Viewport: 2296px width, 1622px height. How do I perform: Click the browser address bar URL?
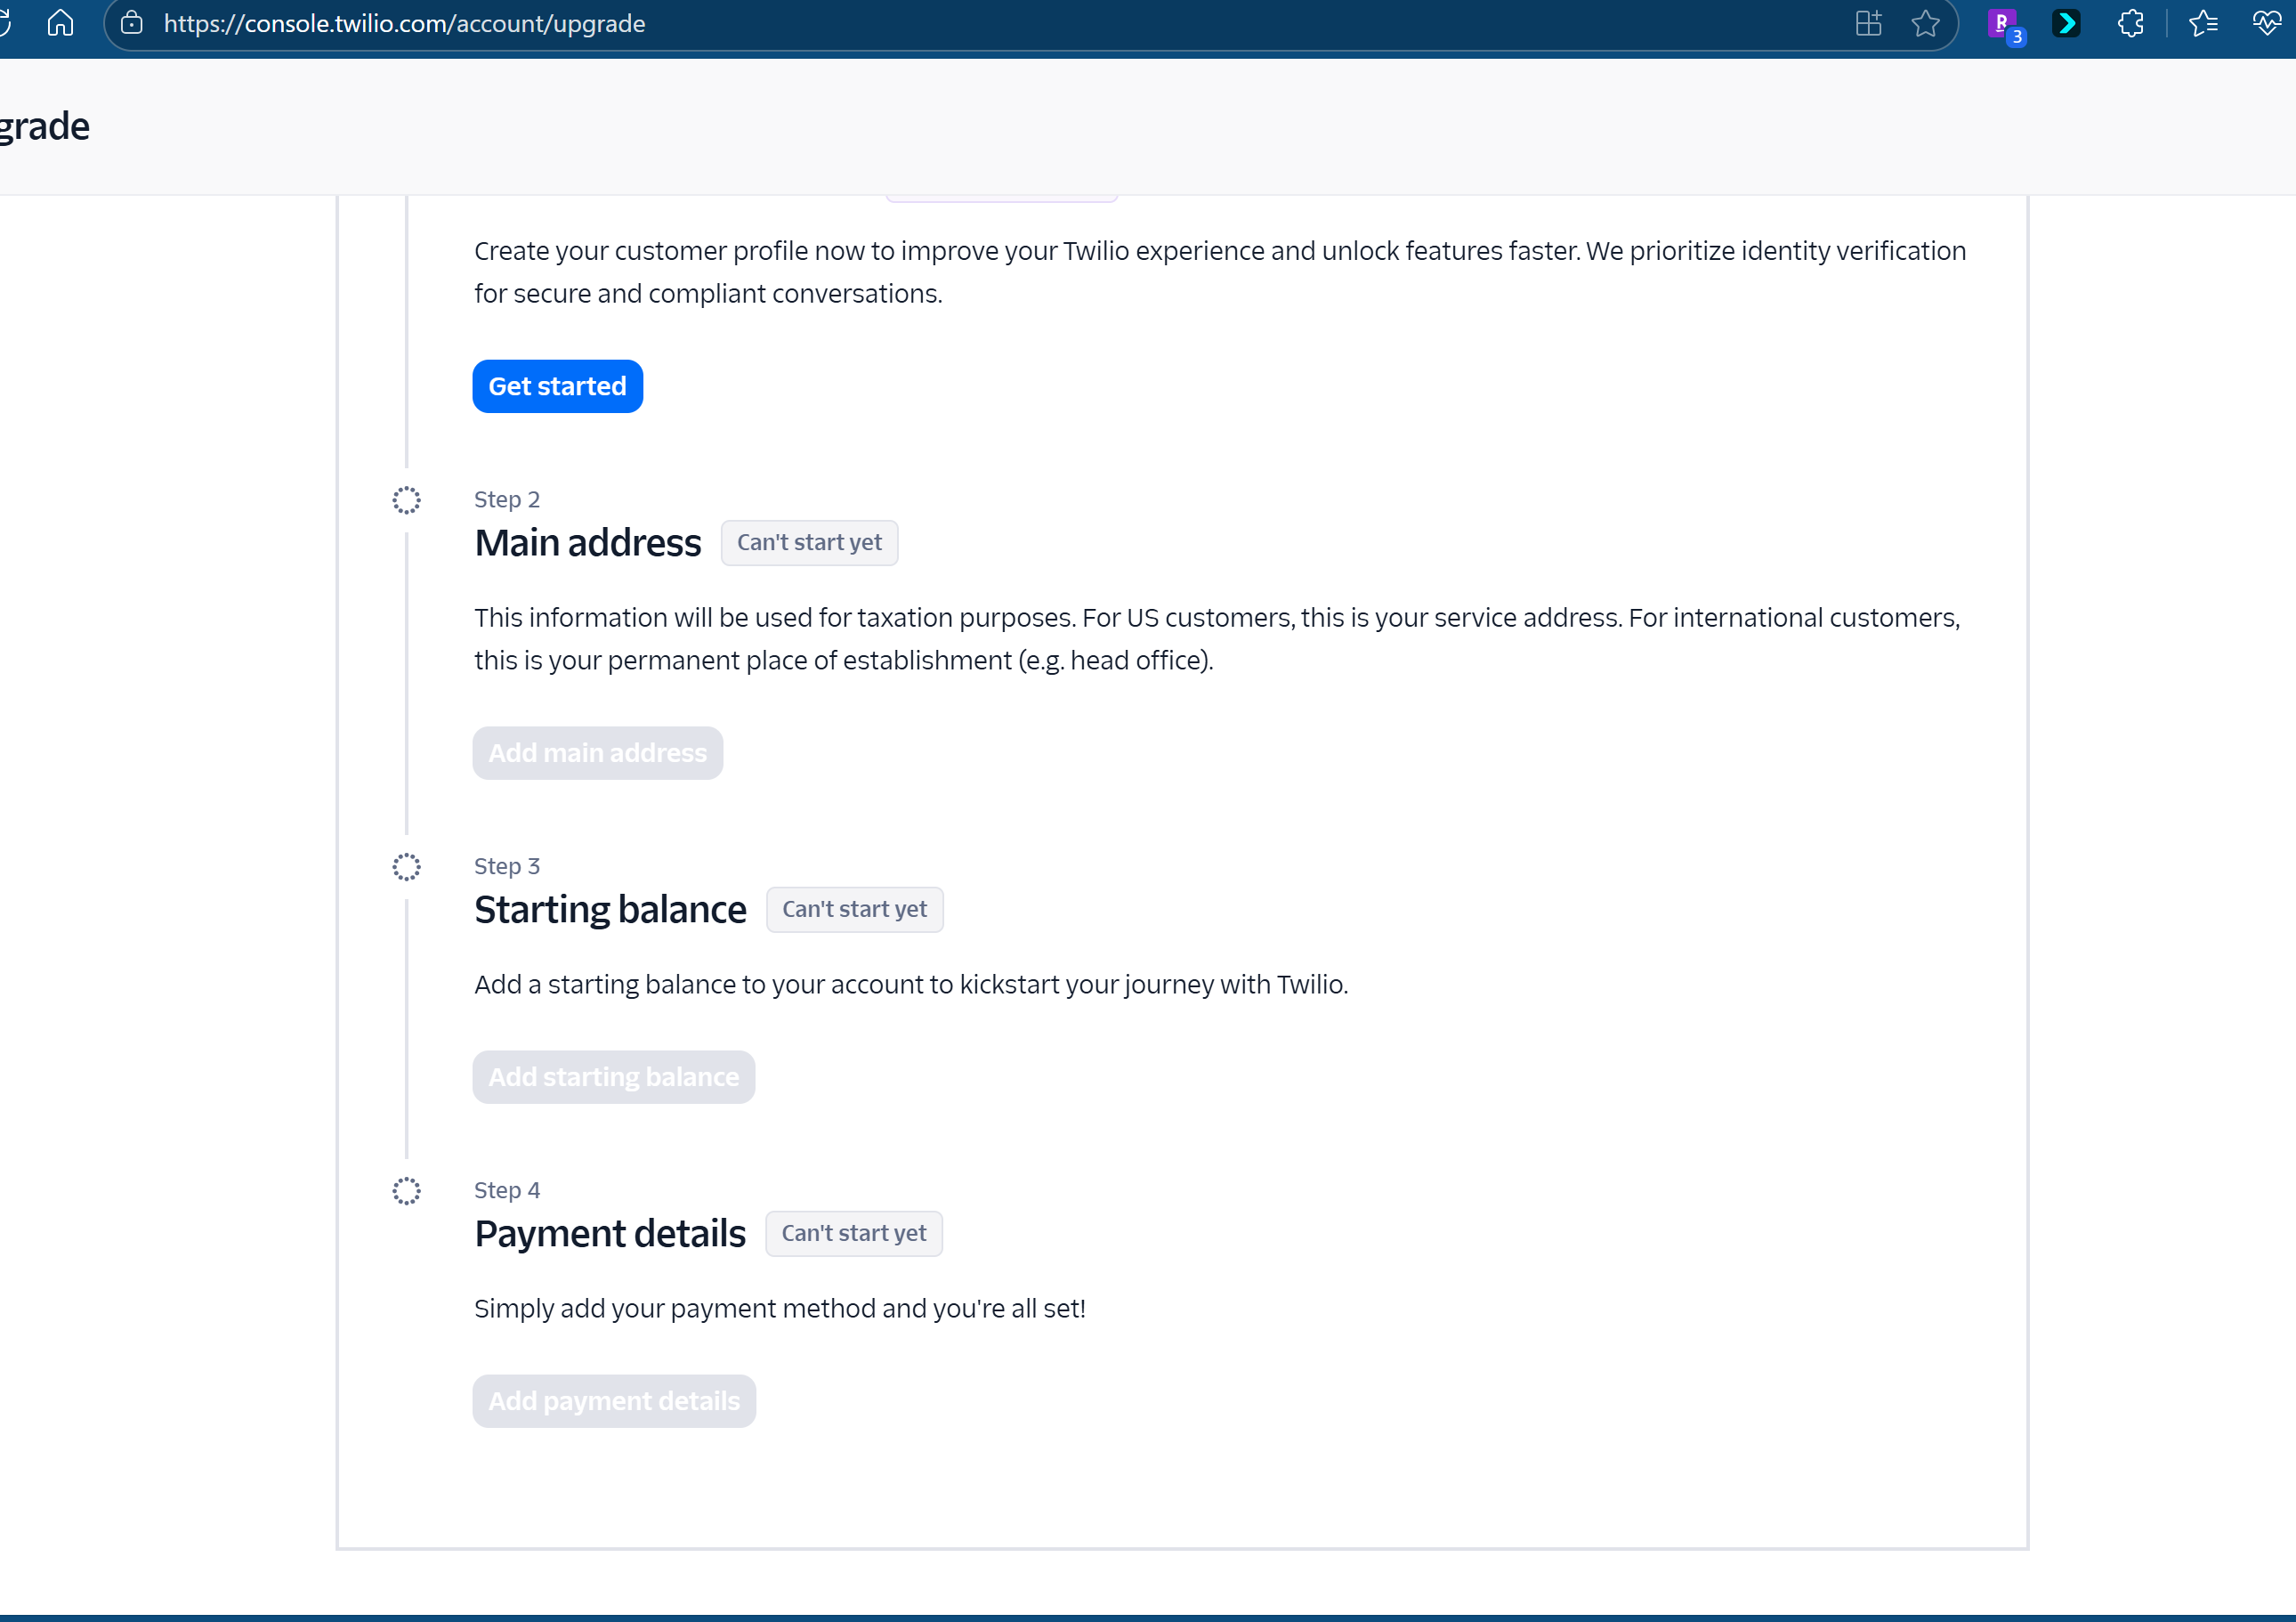coord(404,23)
